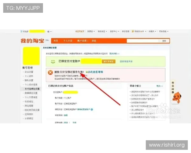The height and width of the screenshot is (153, 191).
Task: Open the 购物车 shopping cart in top bar
Action: (x=139, y=32)
